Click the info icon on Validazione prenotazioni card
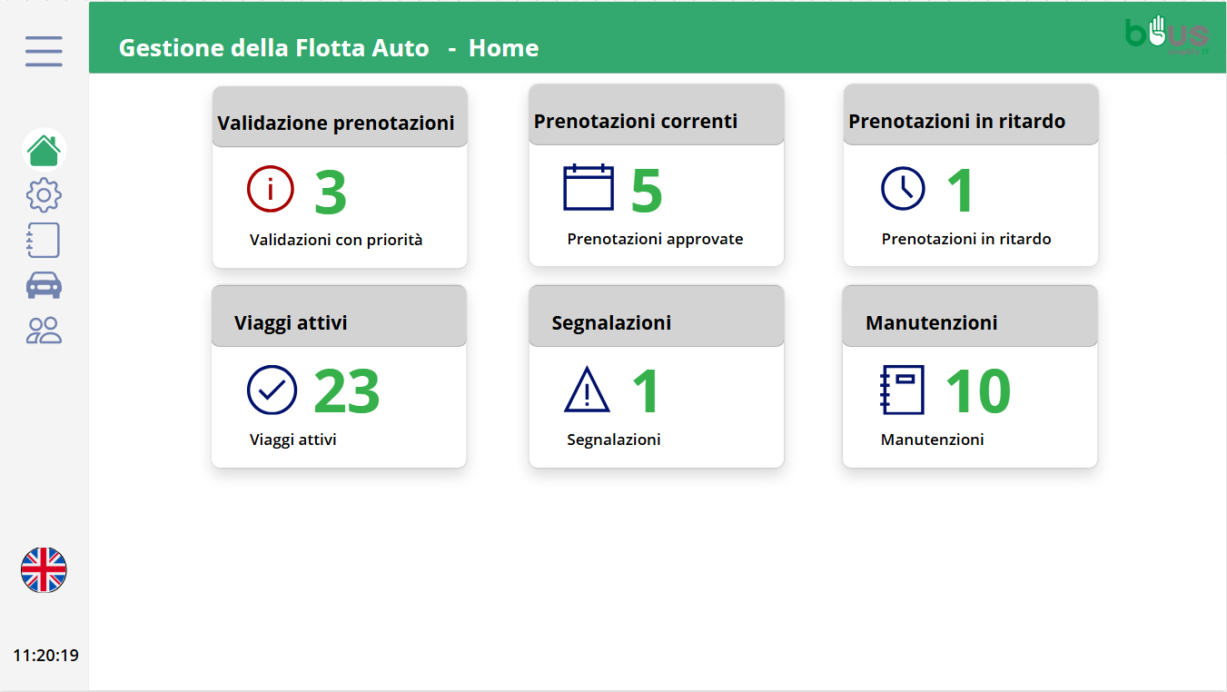Viewport: 1227px width, 692px height. tap(271, 189)
